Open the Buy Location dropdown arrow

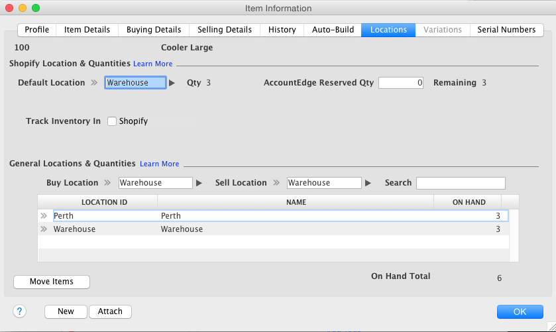pyautogui.click(x=198, y=183)
